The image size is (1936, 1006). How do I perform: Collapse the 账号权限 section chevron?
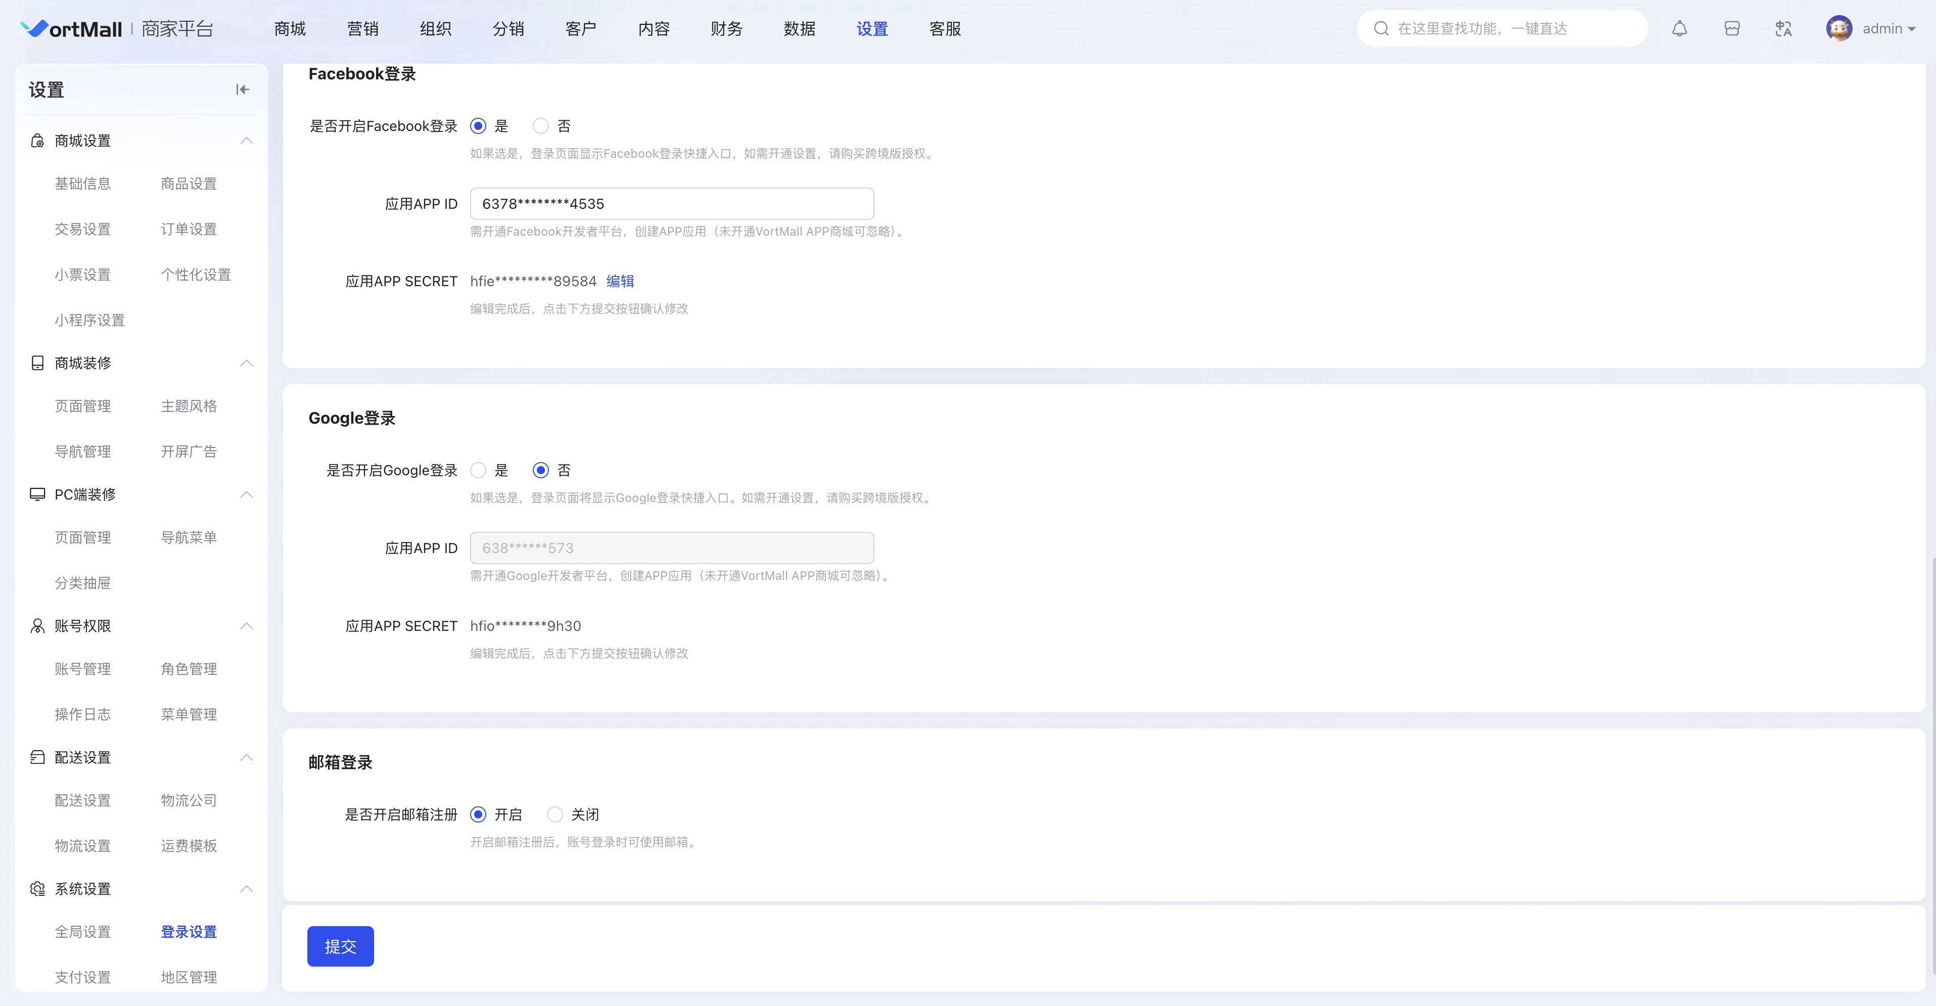(x=246, y=625)
